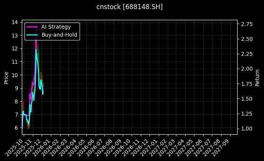This screenshot has width=264, height=161.
Task: Click the cyan Buy-and-Hold legend line
Action: pyautogui.click(x=32, y=35)
